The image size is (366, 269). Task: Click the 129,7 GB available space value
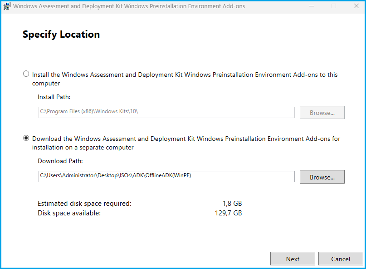coord(228,213)
